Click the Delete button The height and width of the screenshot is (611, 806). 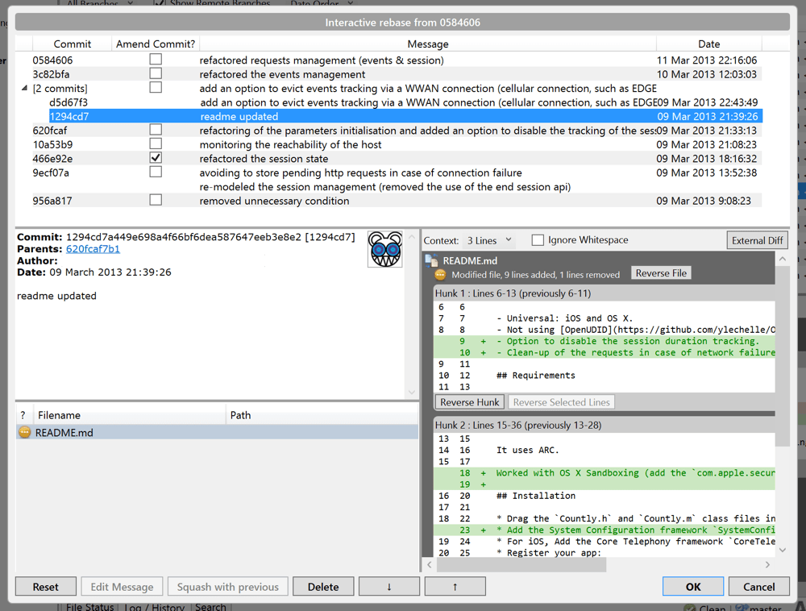point(323,586)
